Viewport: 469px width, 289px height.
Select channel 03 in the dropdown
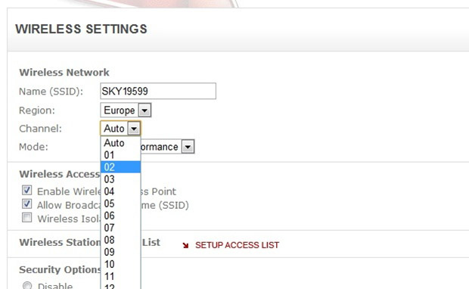(x=120, y=179)
